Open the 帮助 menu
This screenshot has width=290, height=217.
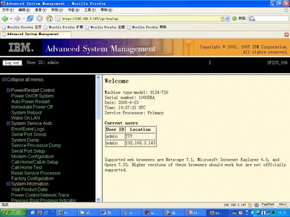(106, 10)
